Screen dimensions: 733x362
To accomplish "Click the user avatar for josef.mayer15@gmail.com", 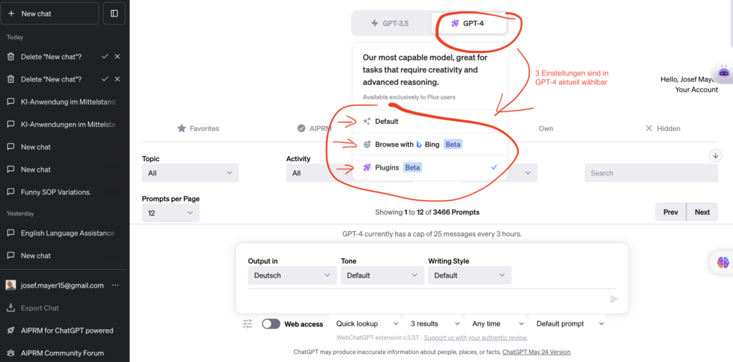I will pos(11,285).
